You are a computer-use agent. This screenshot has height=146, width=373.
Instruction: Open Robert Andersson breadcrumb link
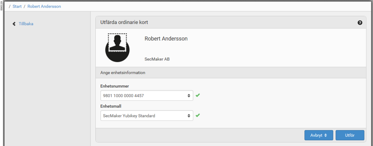[x=44, y=6]
